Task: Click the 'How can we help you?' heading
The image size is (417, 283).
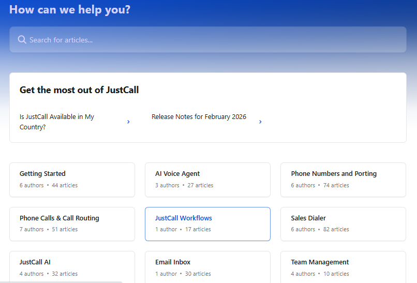Action: pos(70,10)
